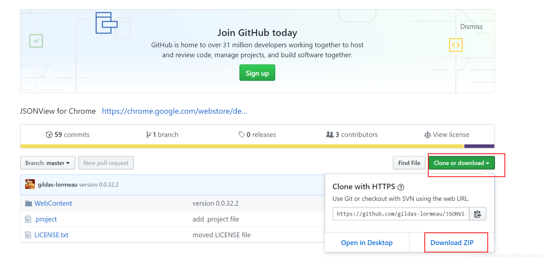Toggle the Clone or download dropdown
The height and width of the screenshot is (261, 547).
[x=461, y=163]
